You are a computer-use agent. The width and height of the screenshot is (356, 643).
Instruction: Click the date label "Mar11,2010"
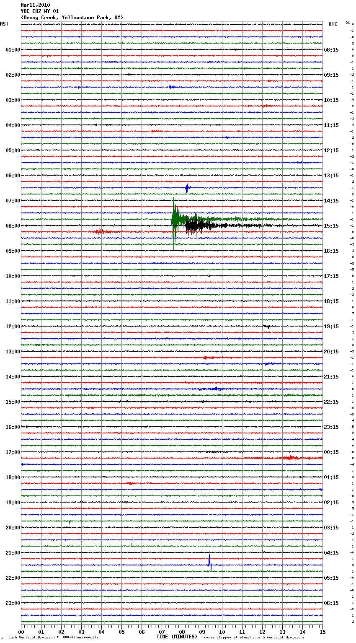coord(35,5)
